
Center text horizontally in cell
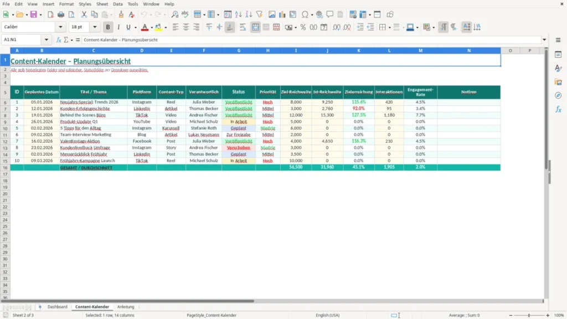pos(186,27)
